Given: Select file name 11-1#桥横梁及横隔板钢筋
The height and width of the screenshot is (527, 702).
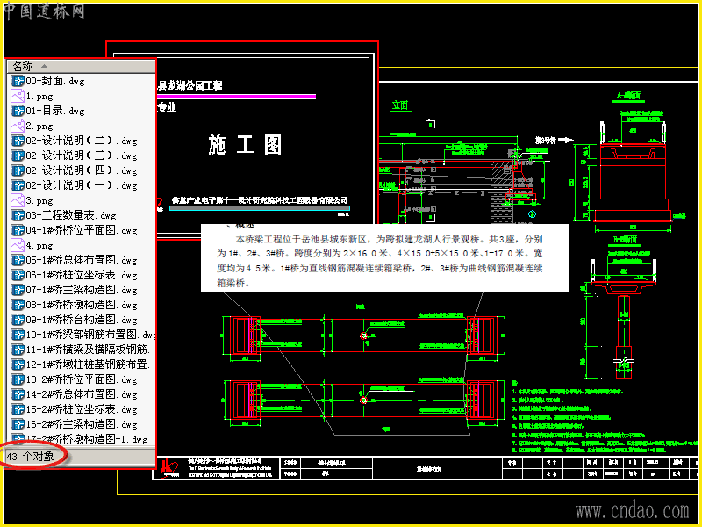Looking at the screenshot, I should coord(90,350).
